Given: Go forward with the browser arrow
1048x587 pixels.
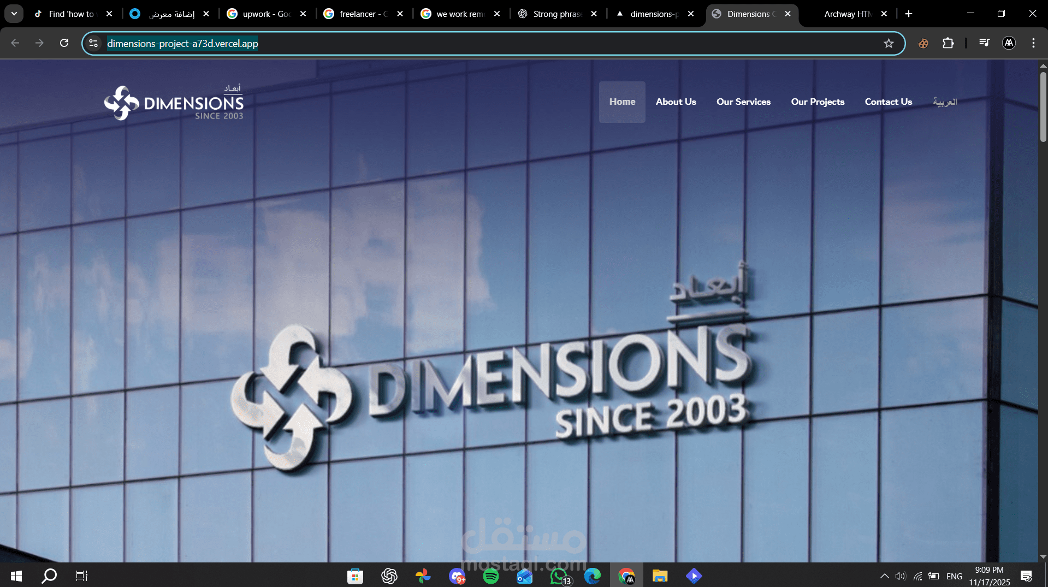Looking at the screenshot, I should [x=39, y=43].
